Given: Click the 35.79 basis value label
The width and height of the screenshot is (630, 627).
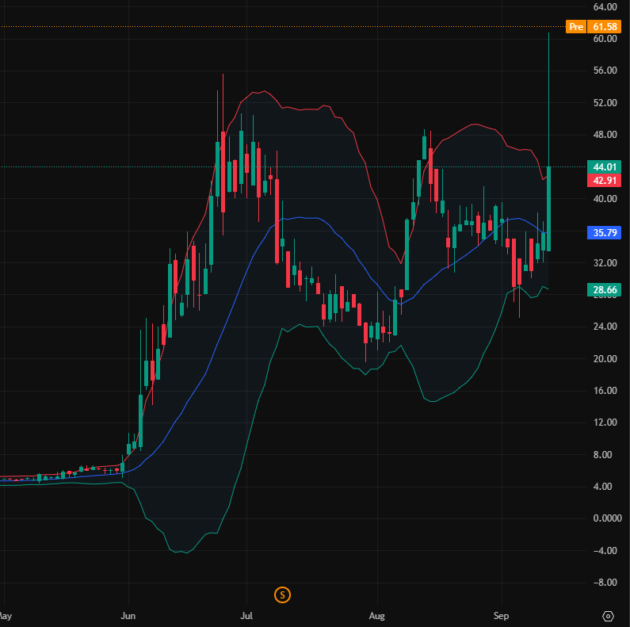Looking at the screenshot, I should (605, 233).
